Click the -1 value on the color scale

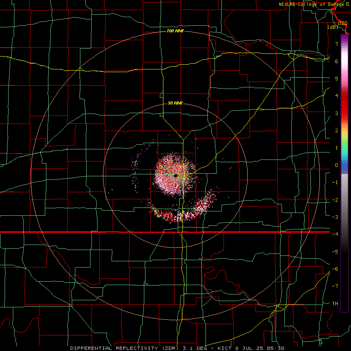[x=335, y=183]
